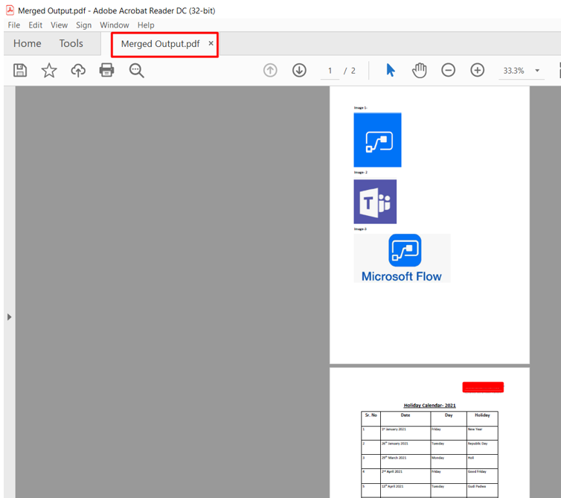Choose the Selection arrow tool
Image resolution: width=561 pixels, height=498 pixels.
[x=391, y=70]
